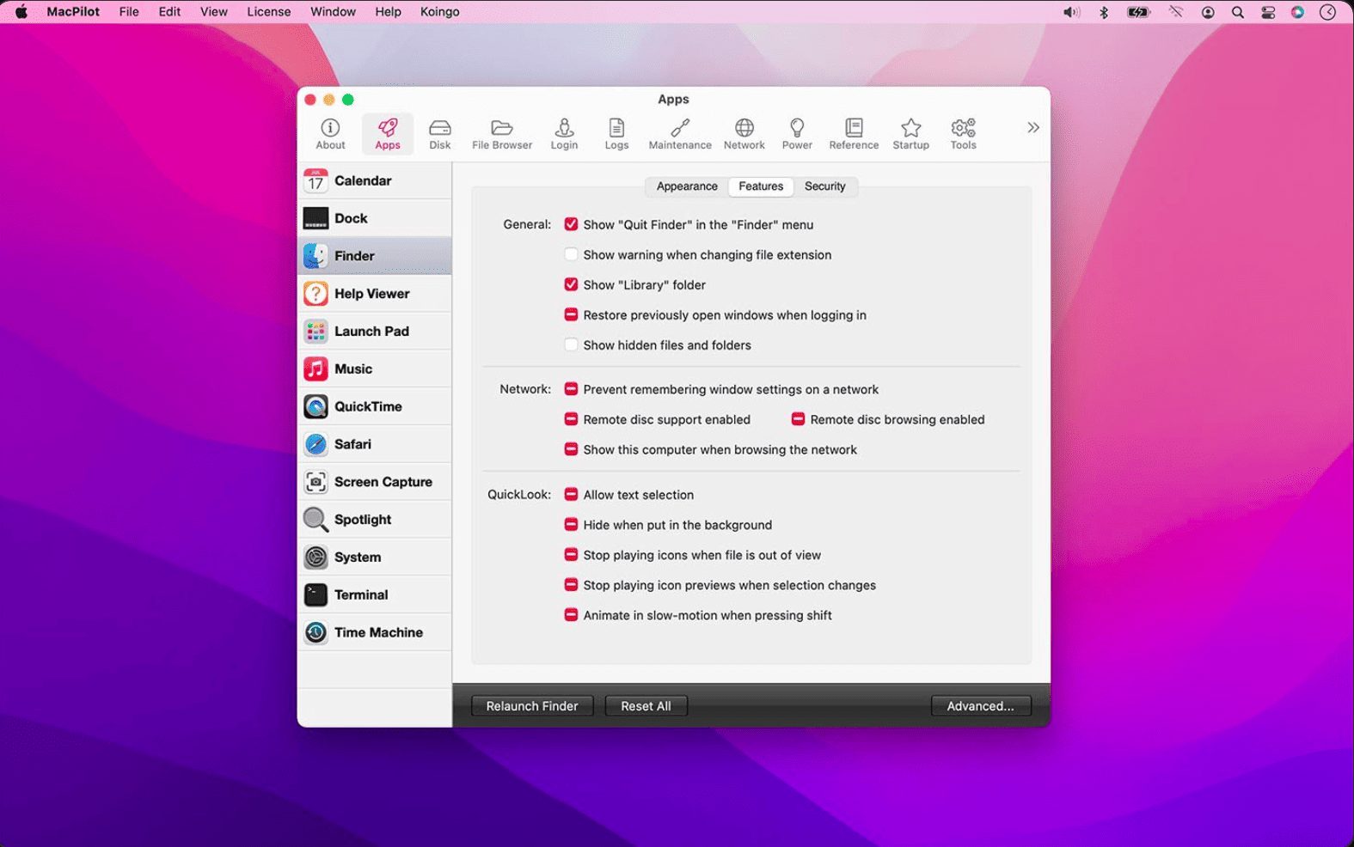Open the Window menu

(333, 12)
